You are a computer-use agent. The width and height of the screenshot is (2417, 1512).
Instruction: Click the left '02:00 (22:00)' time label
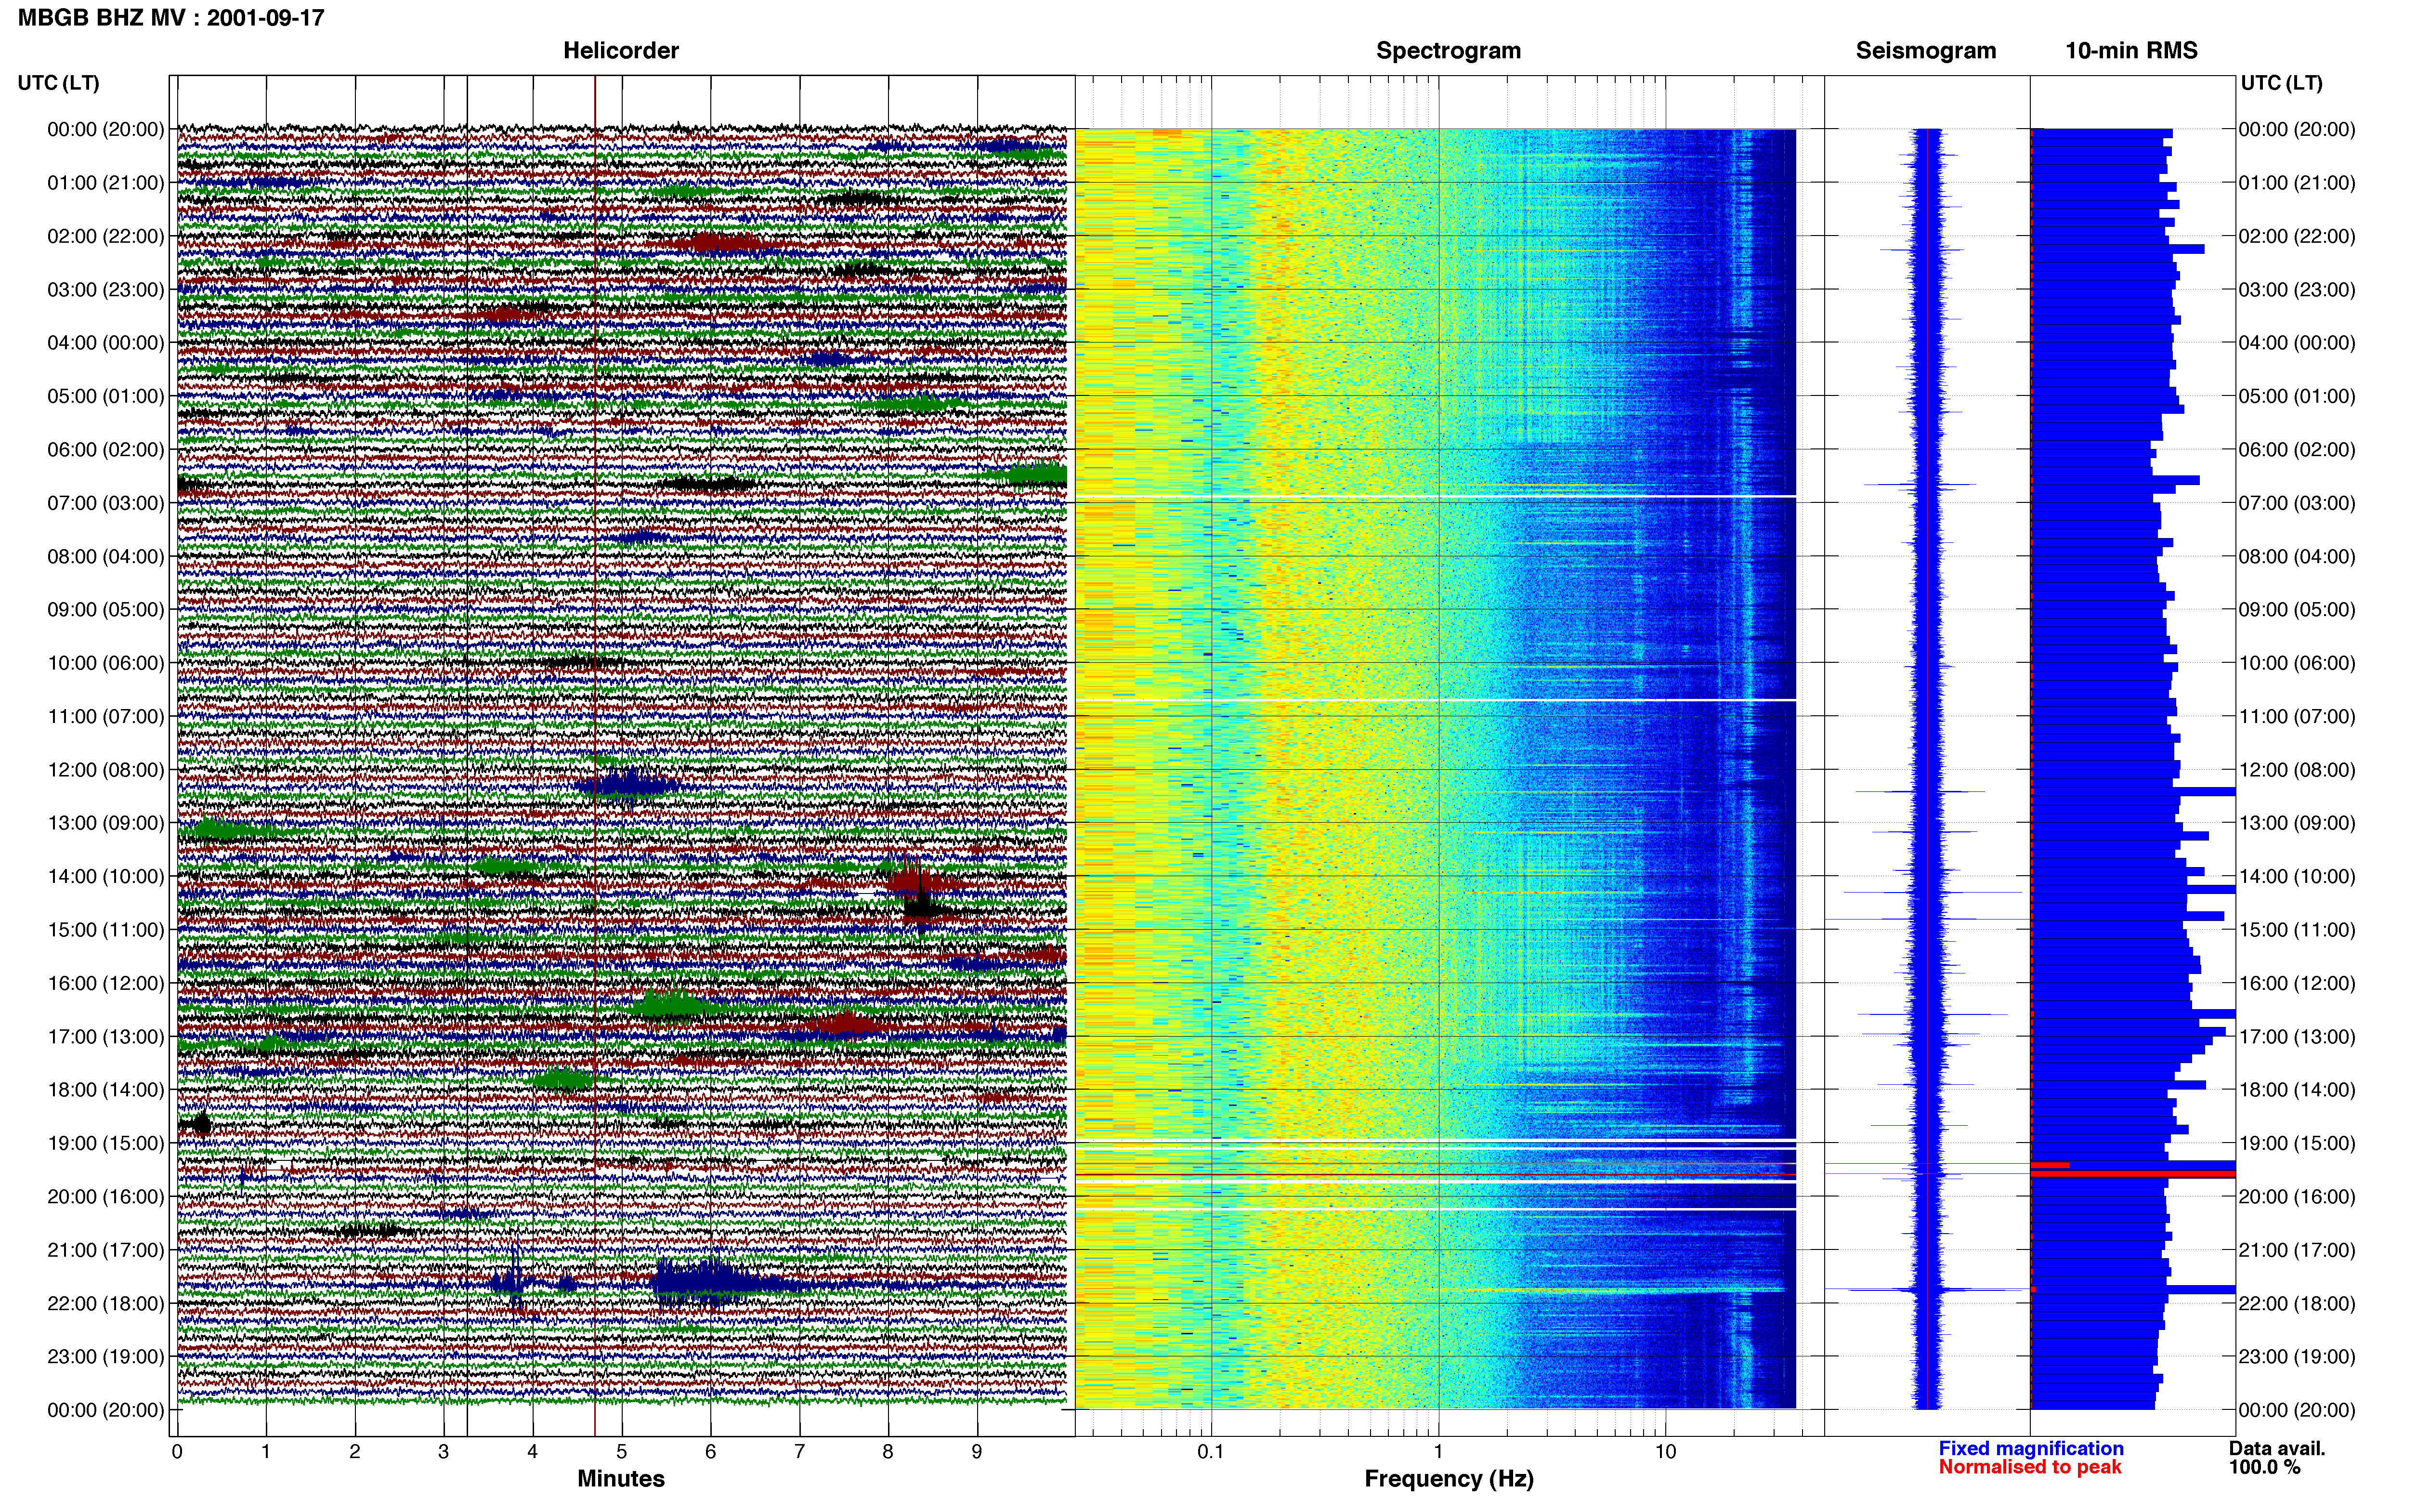coord(106,236)
